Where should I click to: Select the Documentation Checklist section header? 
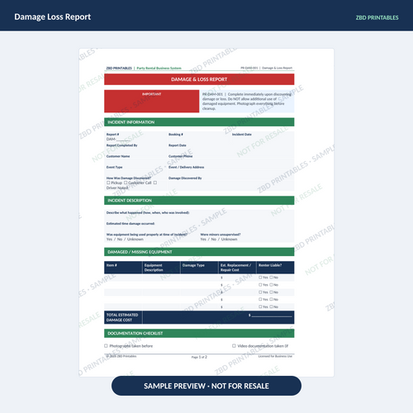(199, 333)
